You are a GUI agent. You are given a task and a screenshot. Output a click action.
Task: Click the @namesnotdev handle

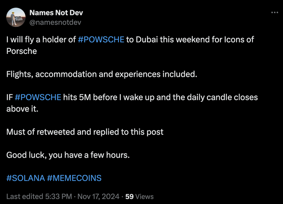pyautogui.click(x=55, y=22)
